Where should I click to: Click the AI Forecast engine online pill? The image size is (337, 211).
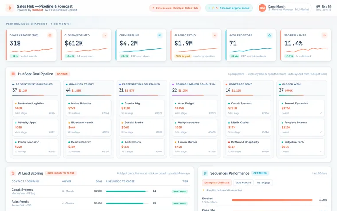click(229, 8)
